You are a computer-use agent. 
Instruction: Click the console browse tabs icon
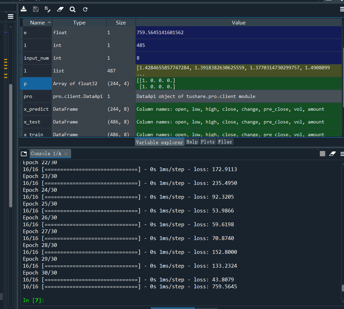tap(24, 154)
